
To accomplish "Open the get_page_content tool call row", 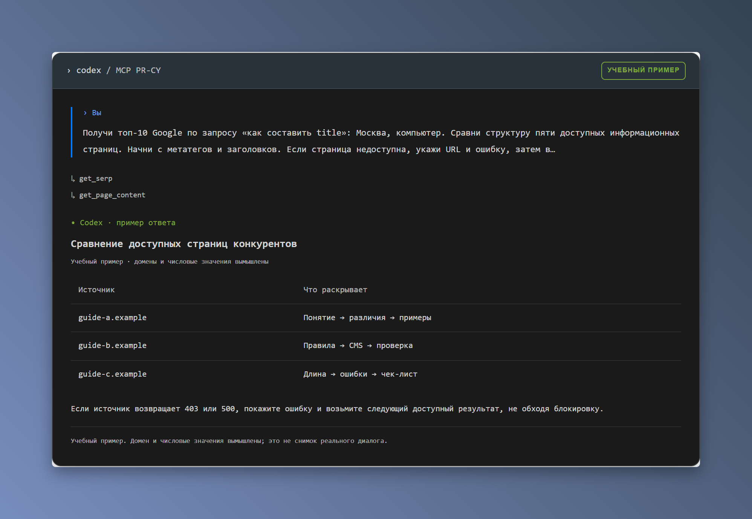I will coord(108,195).
